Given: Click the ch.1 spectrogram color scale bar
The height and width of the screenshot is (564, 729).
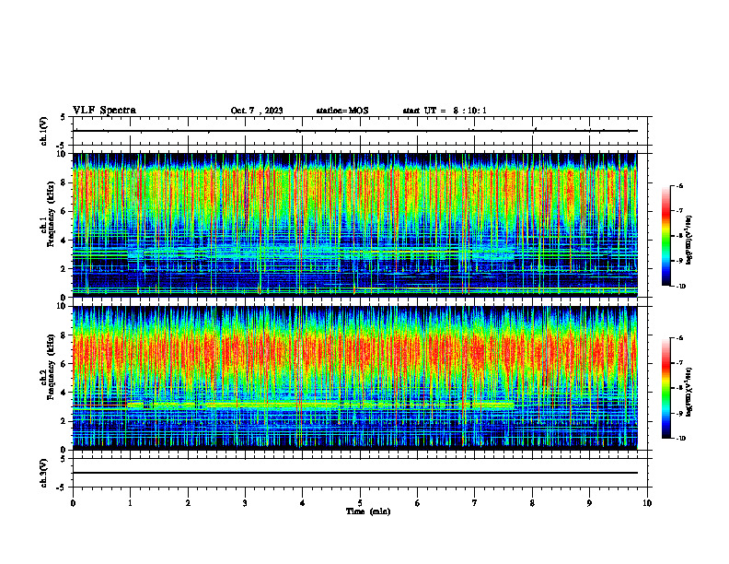Looking at the screenshot, I should point(666,236).
